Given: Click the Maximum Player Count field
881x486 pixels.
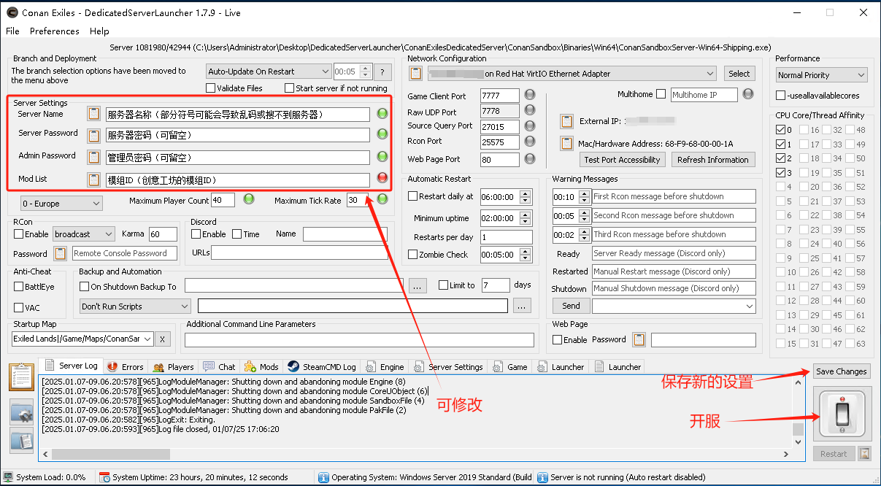Looking at the screenshot, I should (x=223, y=200).
